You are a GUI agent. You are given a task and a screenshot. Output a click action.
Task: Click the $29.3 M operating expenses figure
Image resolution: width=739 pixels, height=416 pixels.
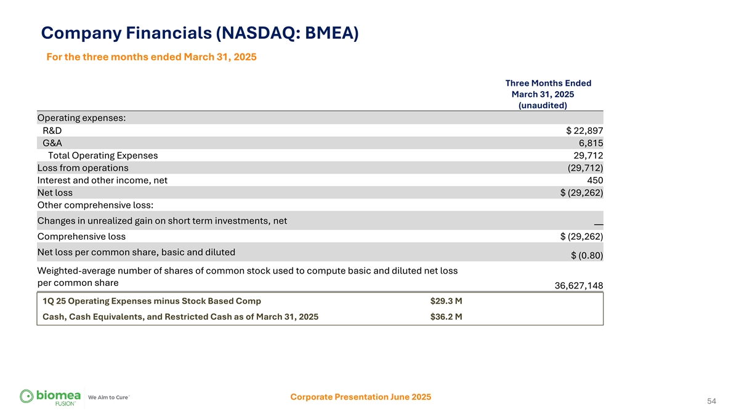(x=446, y=301)
